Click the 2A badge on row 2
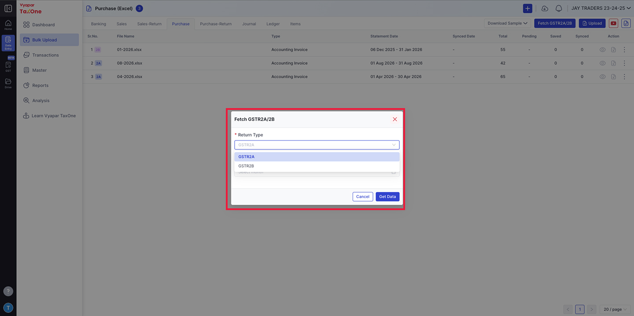634x316 pixels. pos(98,63)
